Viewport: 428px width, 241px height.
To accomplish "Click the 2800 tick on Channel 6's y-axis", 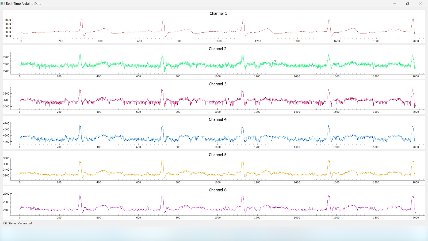I will (x=6, y=194).
